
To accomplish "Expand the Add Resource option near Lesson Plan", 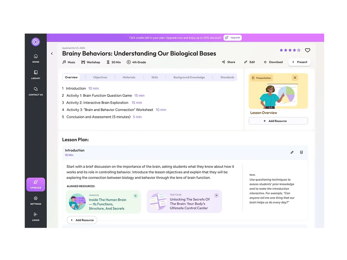I will tap(82, 220).
